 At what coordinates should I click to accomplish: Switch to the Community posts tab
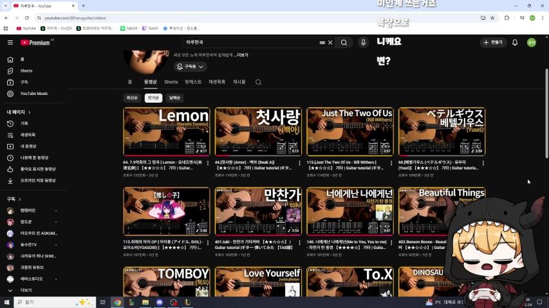[x=239, y=82]
